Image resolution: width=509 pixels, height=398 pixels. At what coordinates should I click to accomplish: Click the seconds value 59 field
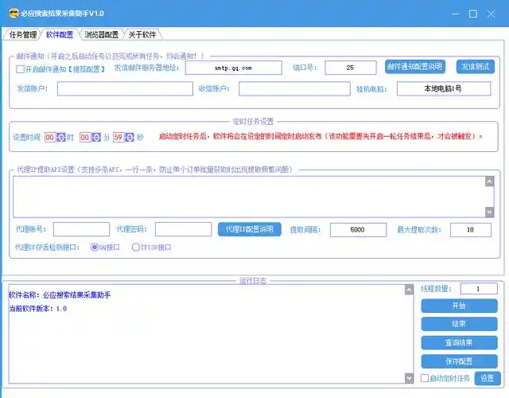[x=119, y=138]
